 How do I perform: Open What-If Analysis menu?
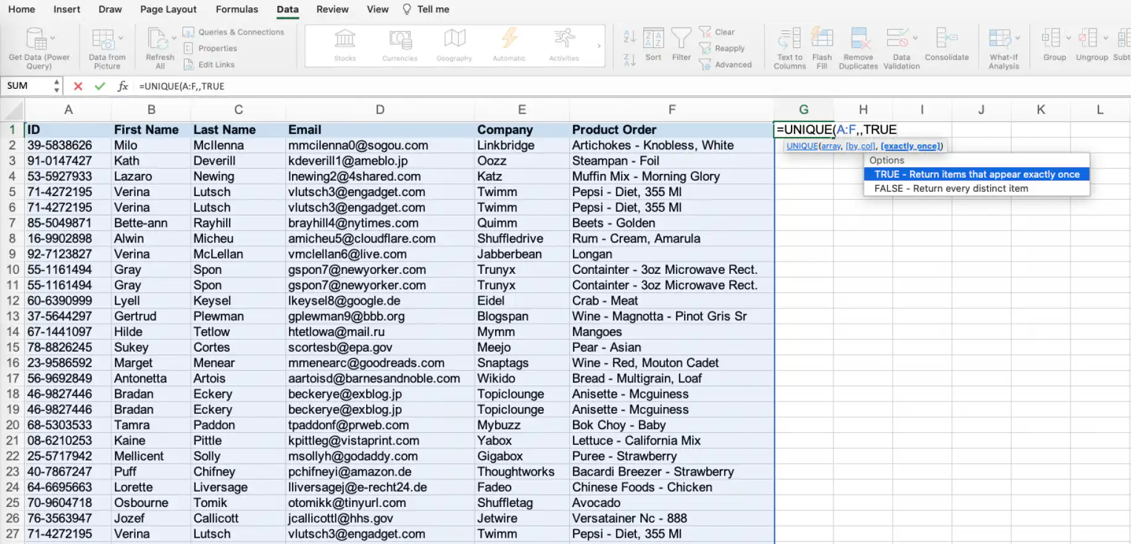[1004, 48]
